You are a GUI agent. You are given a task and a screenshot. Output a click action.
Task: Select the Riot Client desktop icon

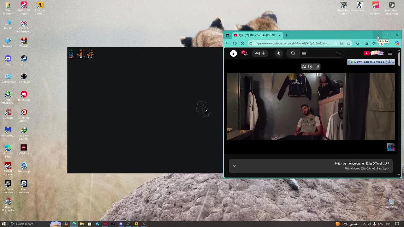pyautogui.click(x=24, y=96)
